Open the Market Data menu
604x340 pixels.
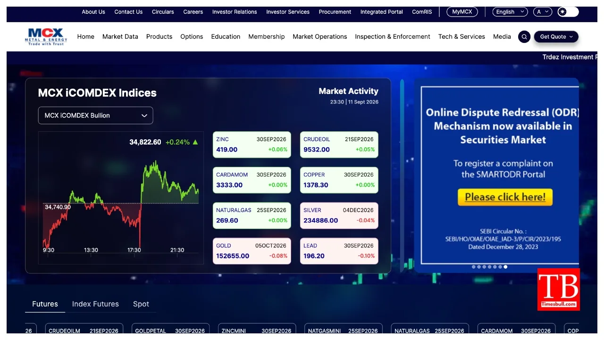click(120, 36)
